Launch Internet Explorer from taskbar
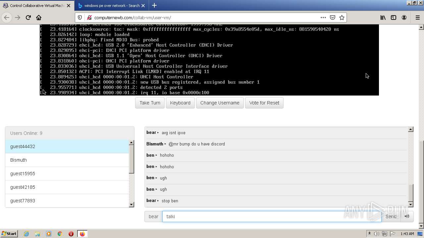The width and height of the screenshot is (424, 238). click(26, 234)
